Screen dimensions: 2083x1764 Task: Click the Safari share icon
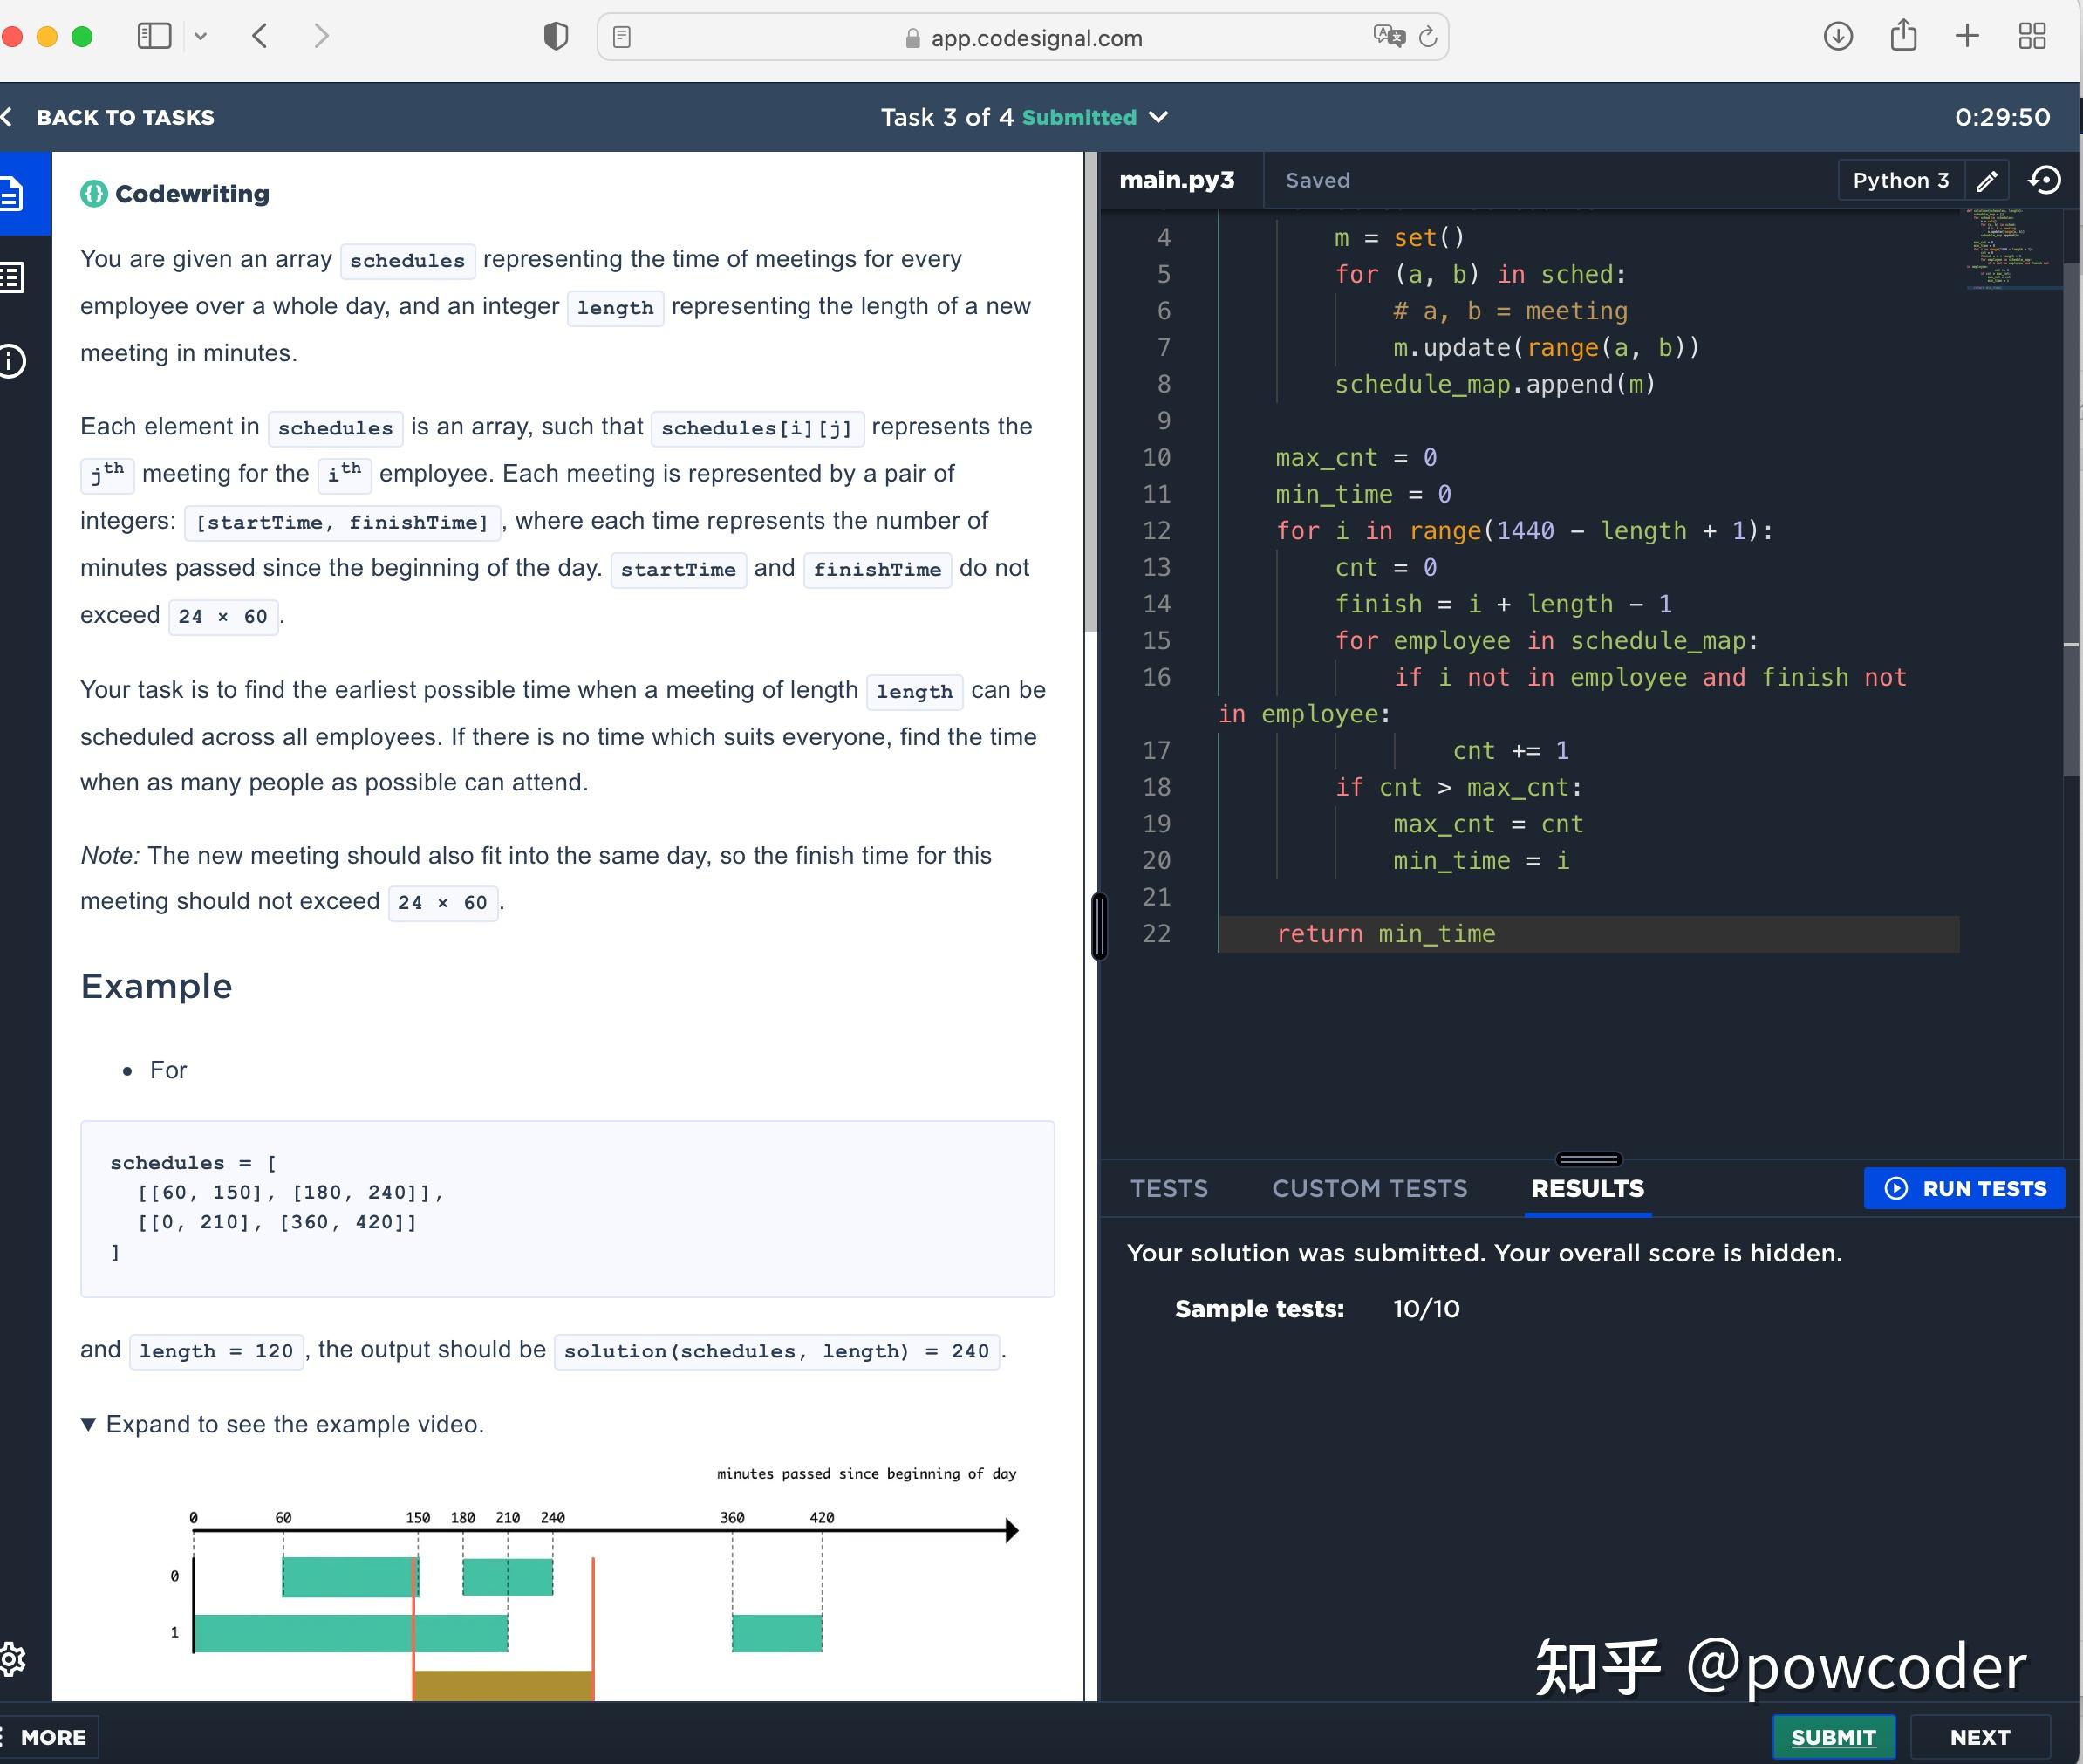click(x=1903, y=37)
